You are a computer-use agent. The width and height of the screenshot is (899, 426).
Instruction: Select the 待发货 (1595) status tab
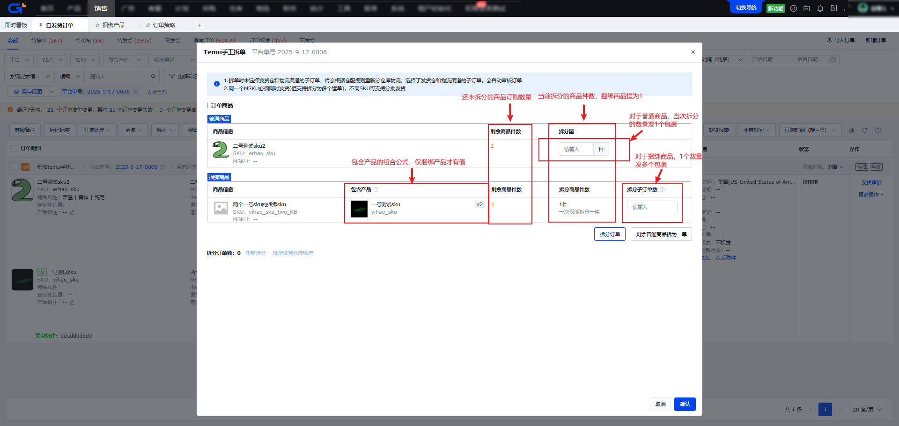pyautogui.click(x=134, y=41)
